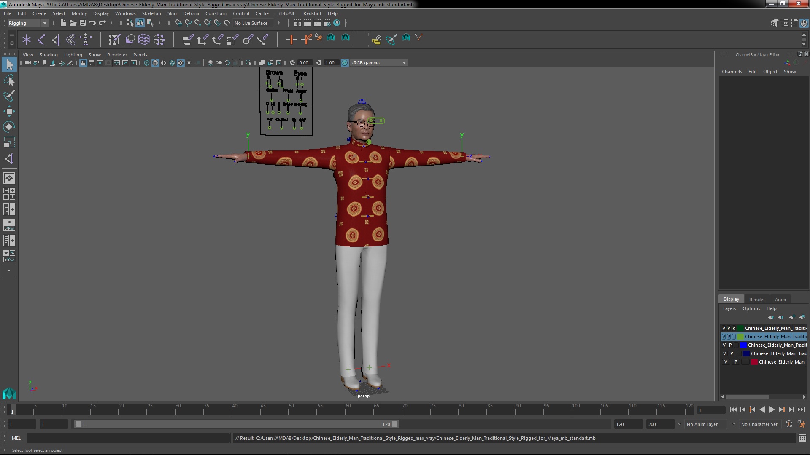Click the Set Key orange plus icon
The image size is (810, 455).
coord(291,40)
